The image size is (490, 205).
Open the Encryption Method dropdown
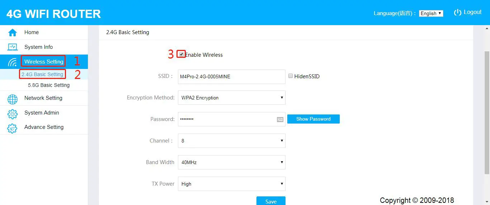(232, 98)
